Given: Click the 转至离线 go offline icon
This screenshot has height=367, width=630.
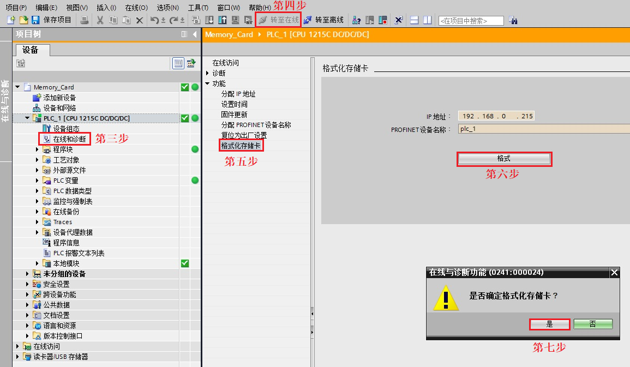Looking at the screenshot, I should coord(308,20).
